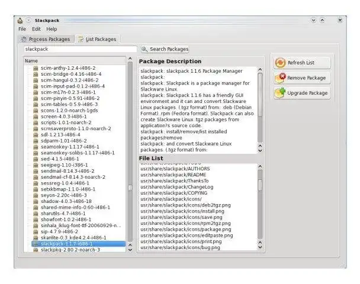360x284 pixels.
Task: Click the package icon beside sendmail-8.14.3-i486-2
Action: (x=36, y=171)
